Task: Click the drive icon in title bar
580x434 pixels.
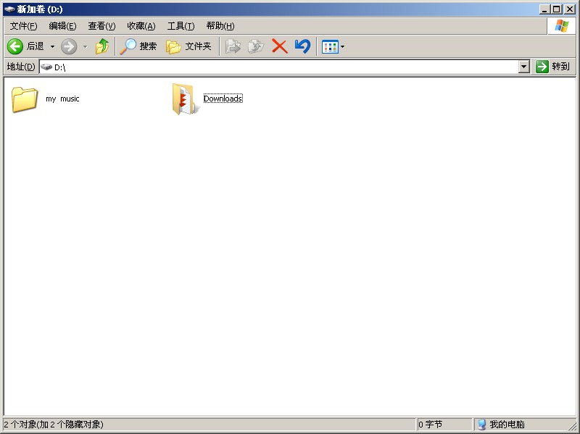Action: click(x=9, y=9)
